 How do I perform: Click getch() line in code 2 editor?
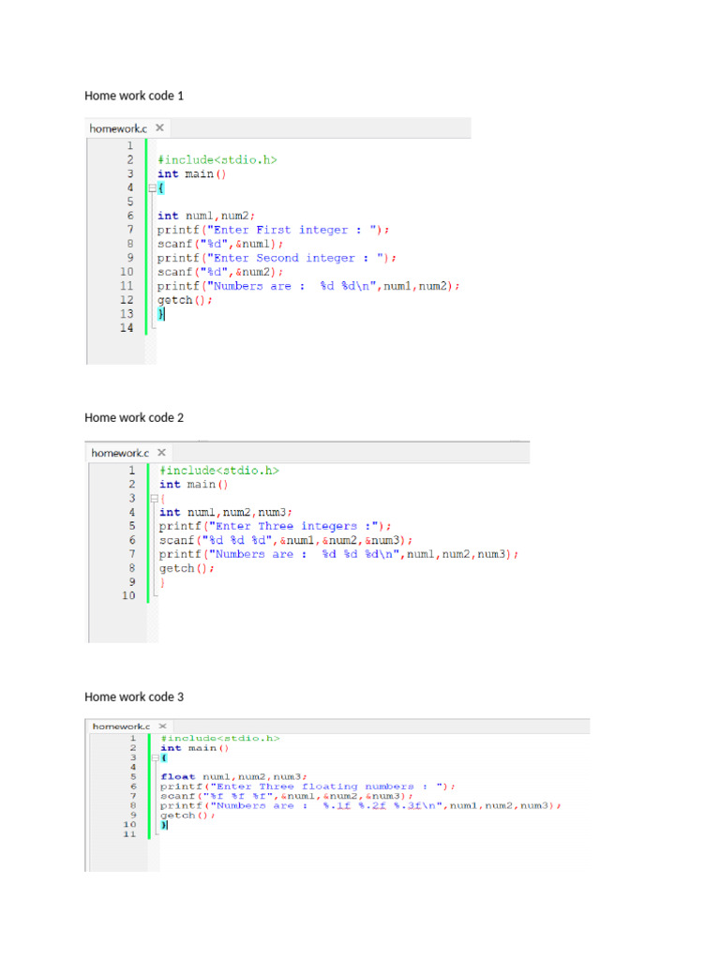click(x=187, y=569)
